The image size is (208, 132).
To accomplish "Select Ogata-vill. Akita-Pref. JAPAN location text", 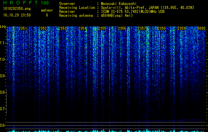I will click(147, 8).
